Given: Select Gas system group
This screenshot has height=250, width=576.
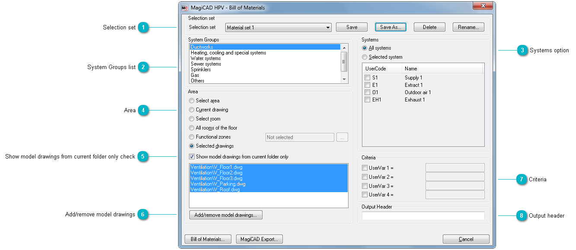Looking at the screenshot, I should tap(265, 75).
